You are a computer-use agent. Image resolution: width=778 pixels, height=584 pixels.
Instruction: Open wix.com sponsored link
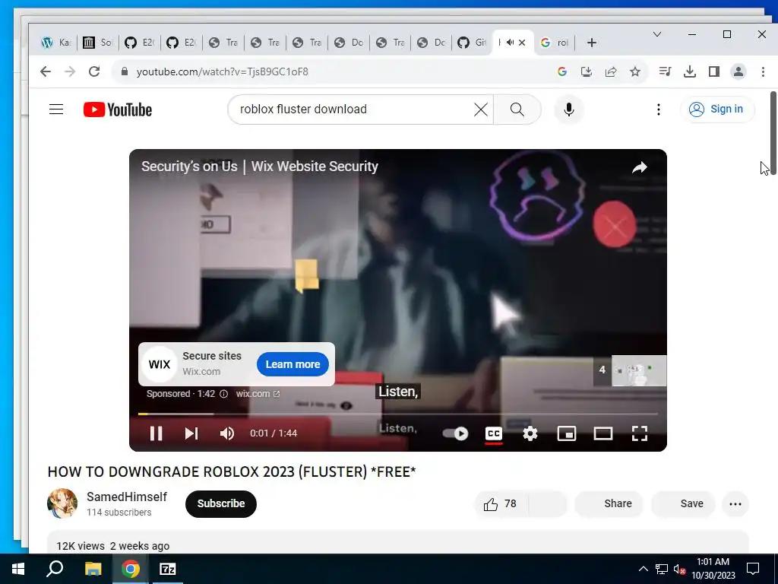click(258, 394)
